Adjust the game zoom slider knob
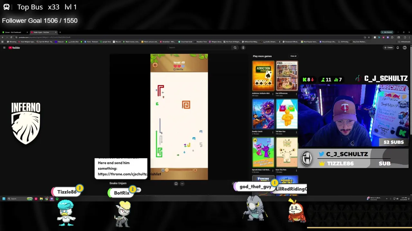The height and width of the screenshot is (231, 412). [x=167, y=170]
